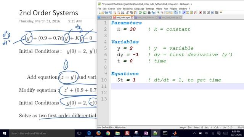Click 'Ln : 11' in status bar

click(x=209, y=127)
